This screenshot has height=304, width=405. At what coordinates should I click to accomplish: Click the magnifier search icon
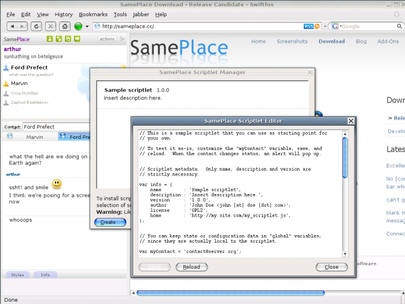coord(399,26)
